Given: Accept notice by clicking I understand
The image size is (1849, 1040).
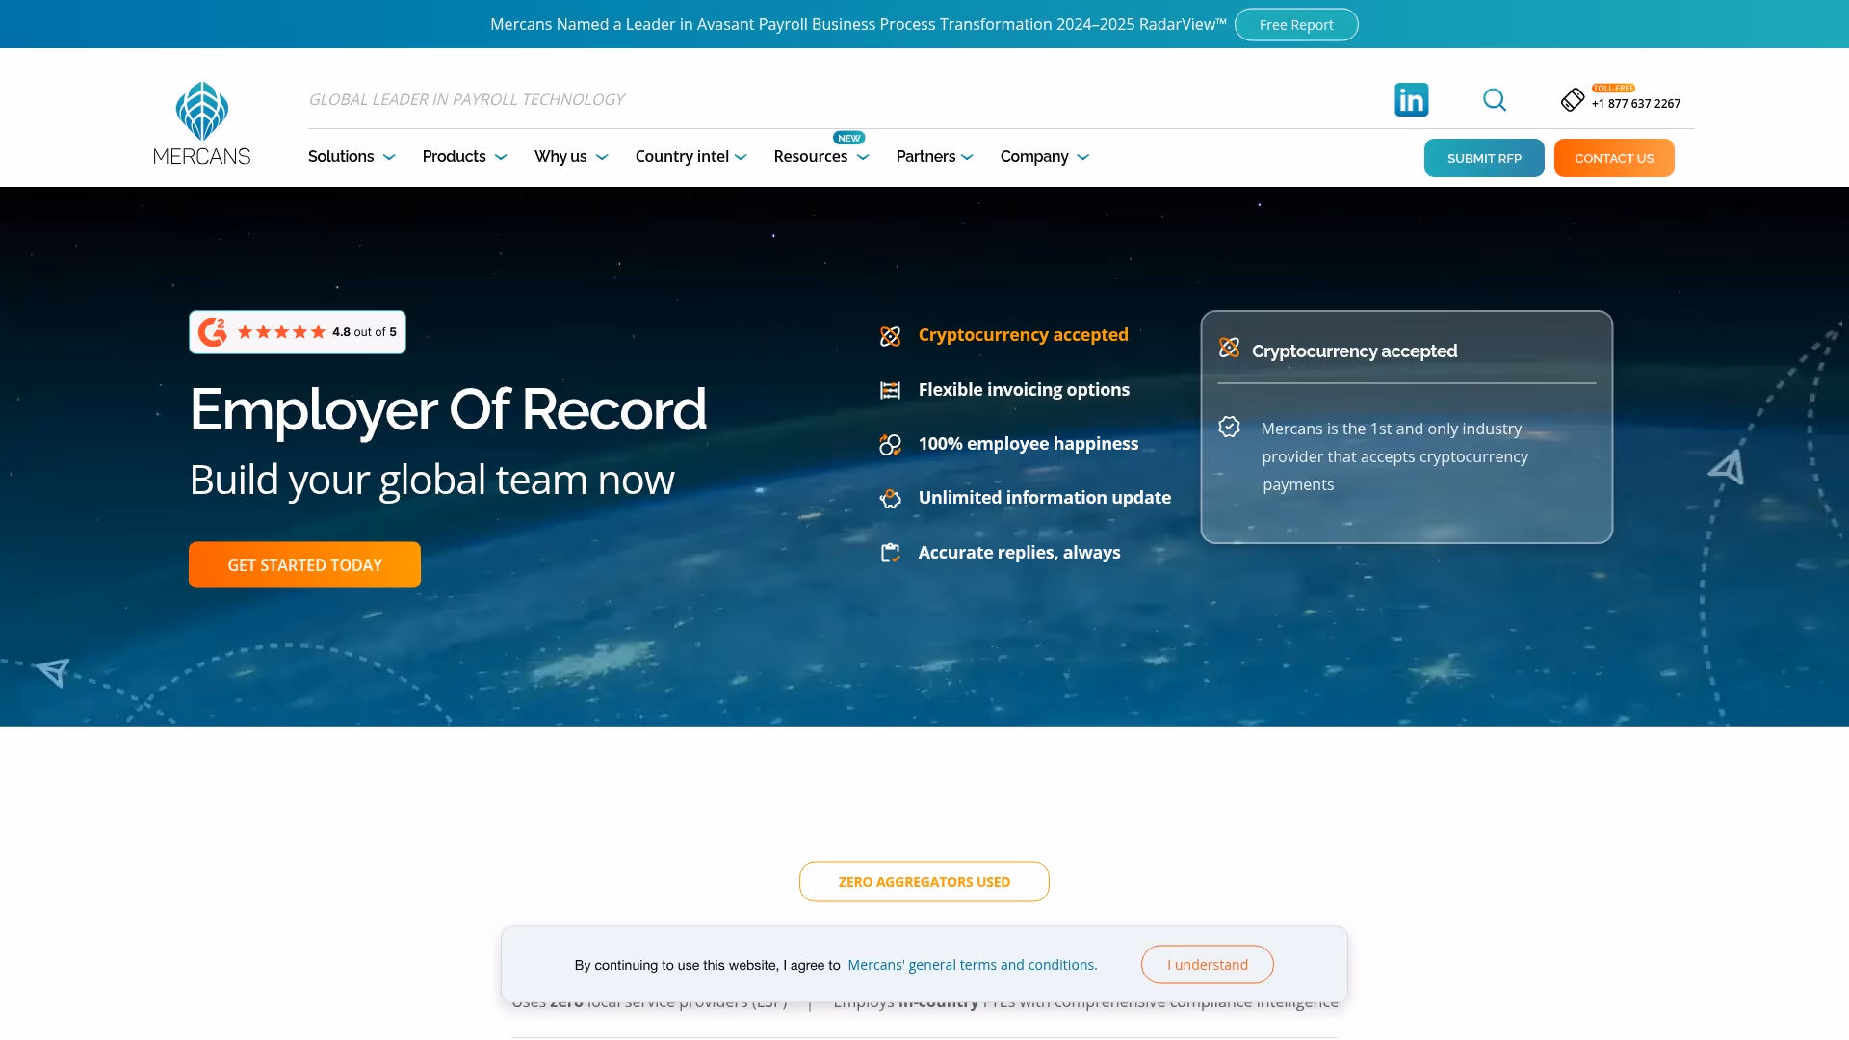Looking at the screenshot, I should point(1207,964).
